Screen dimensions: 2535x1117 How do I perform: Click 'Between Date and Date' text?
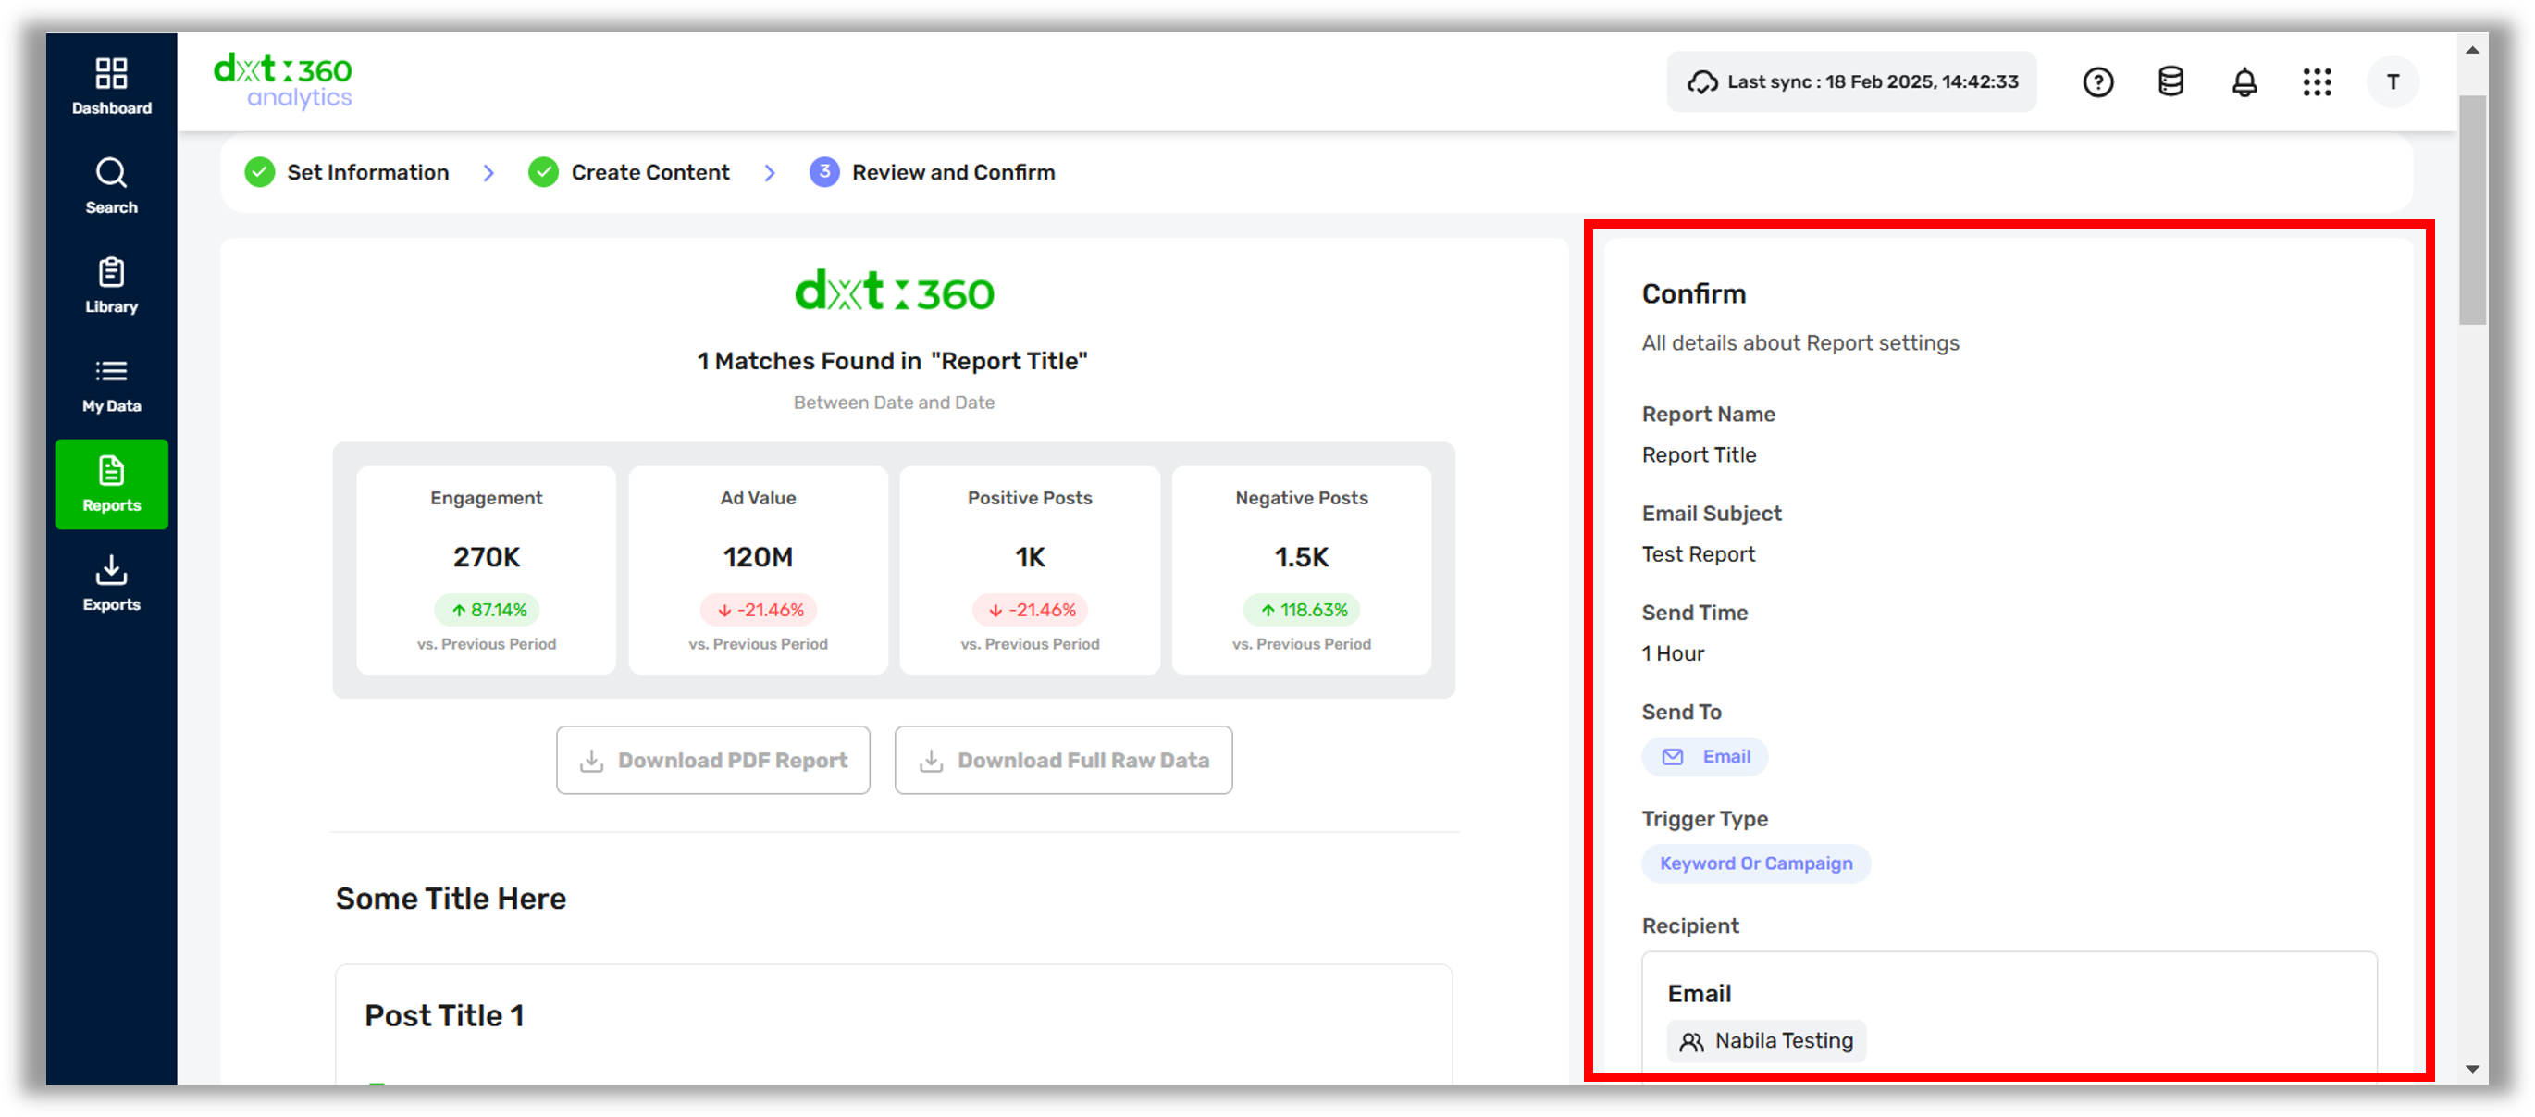point(894,403)
